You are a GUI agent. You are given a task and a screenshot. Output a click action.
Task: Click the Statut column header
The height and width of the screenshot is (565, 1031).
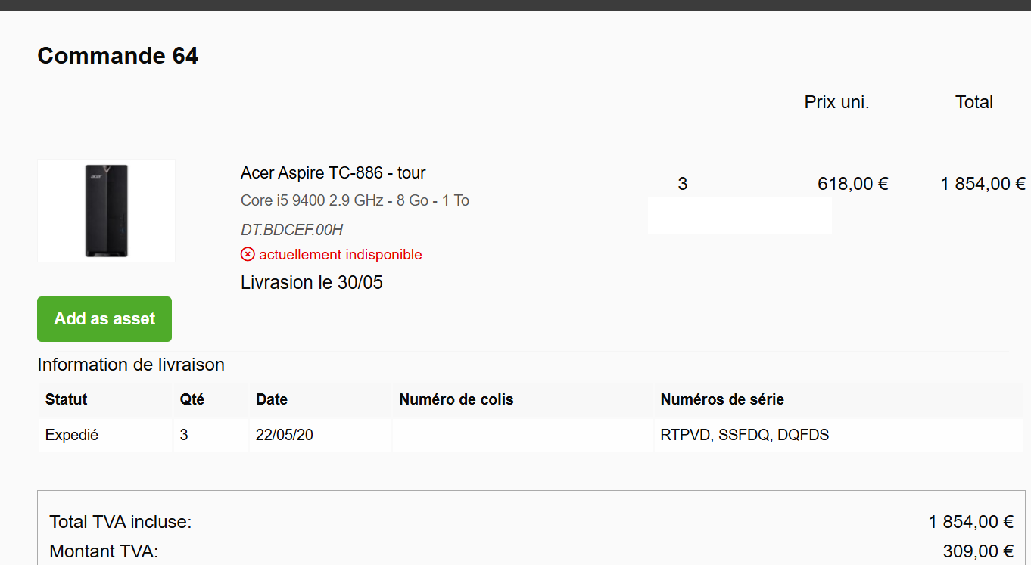click(67, 399)
